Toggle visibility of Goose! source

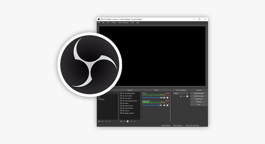121,103
